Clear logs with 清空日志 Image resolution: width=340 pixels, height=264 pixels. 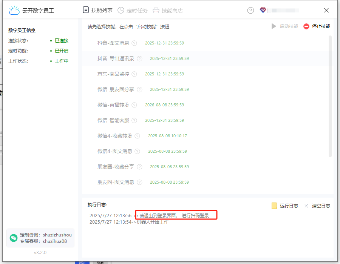tap(317, 206)
